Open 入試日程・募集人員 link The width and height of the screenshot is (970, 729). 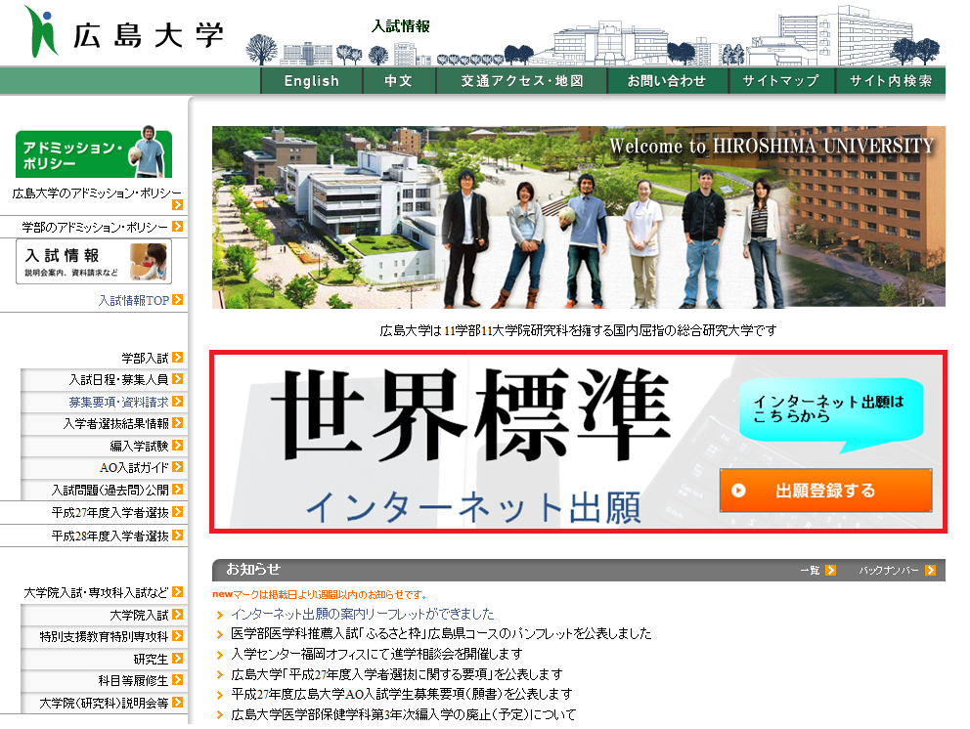(x=118, y=380)
